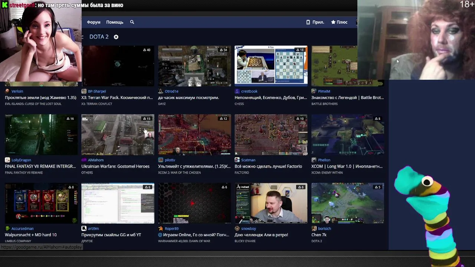
Task: Click AlMahom channel avatar icon
Action: (84, 160)
